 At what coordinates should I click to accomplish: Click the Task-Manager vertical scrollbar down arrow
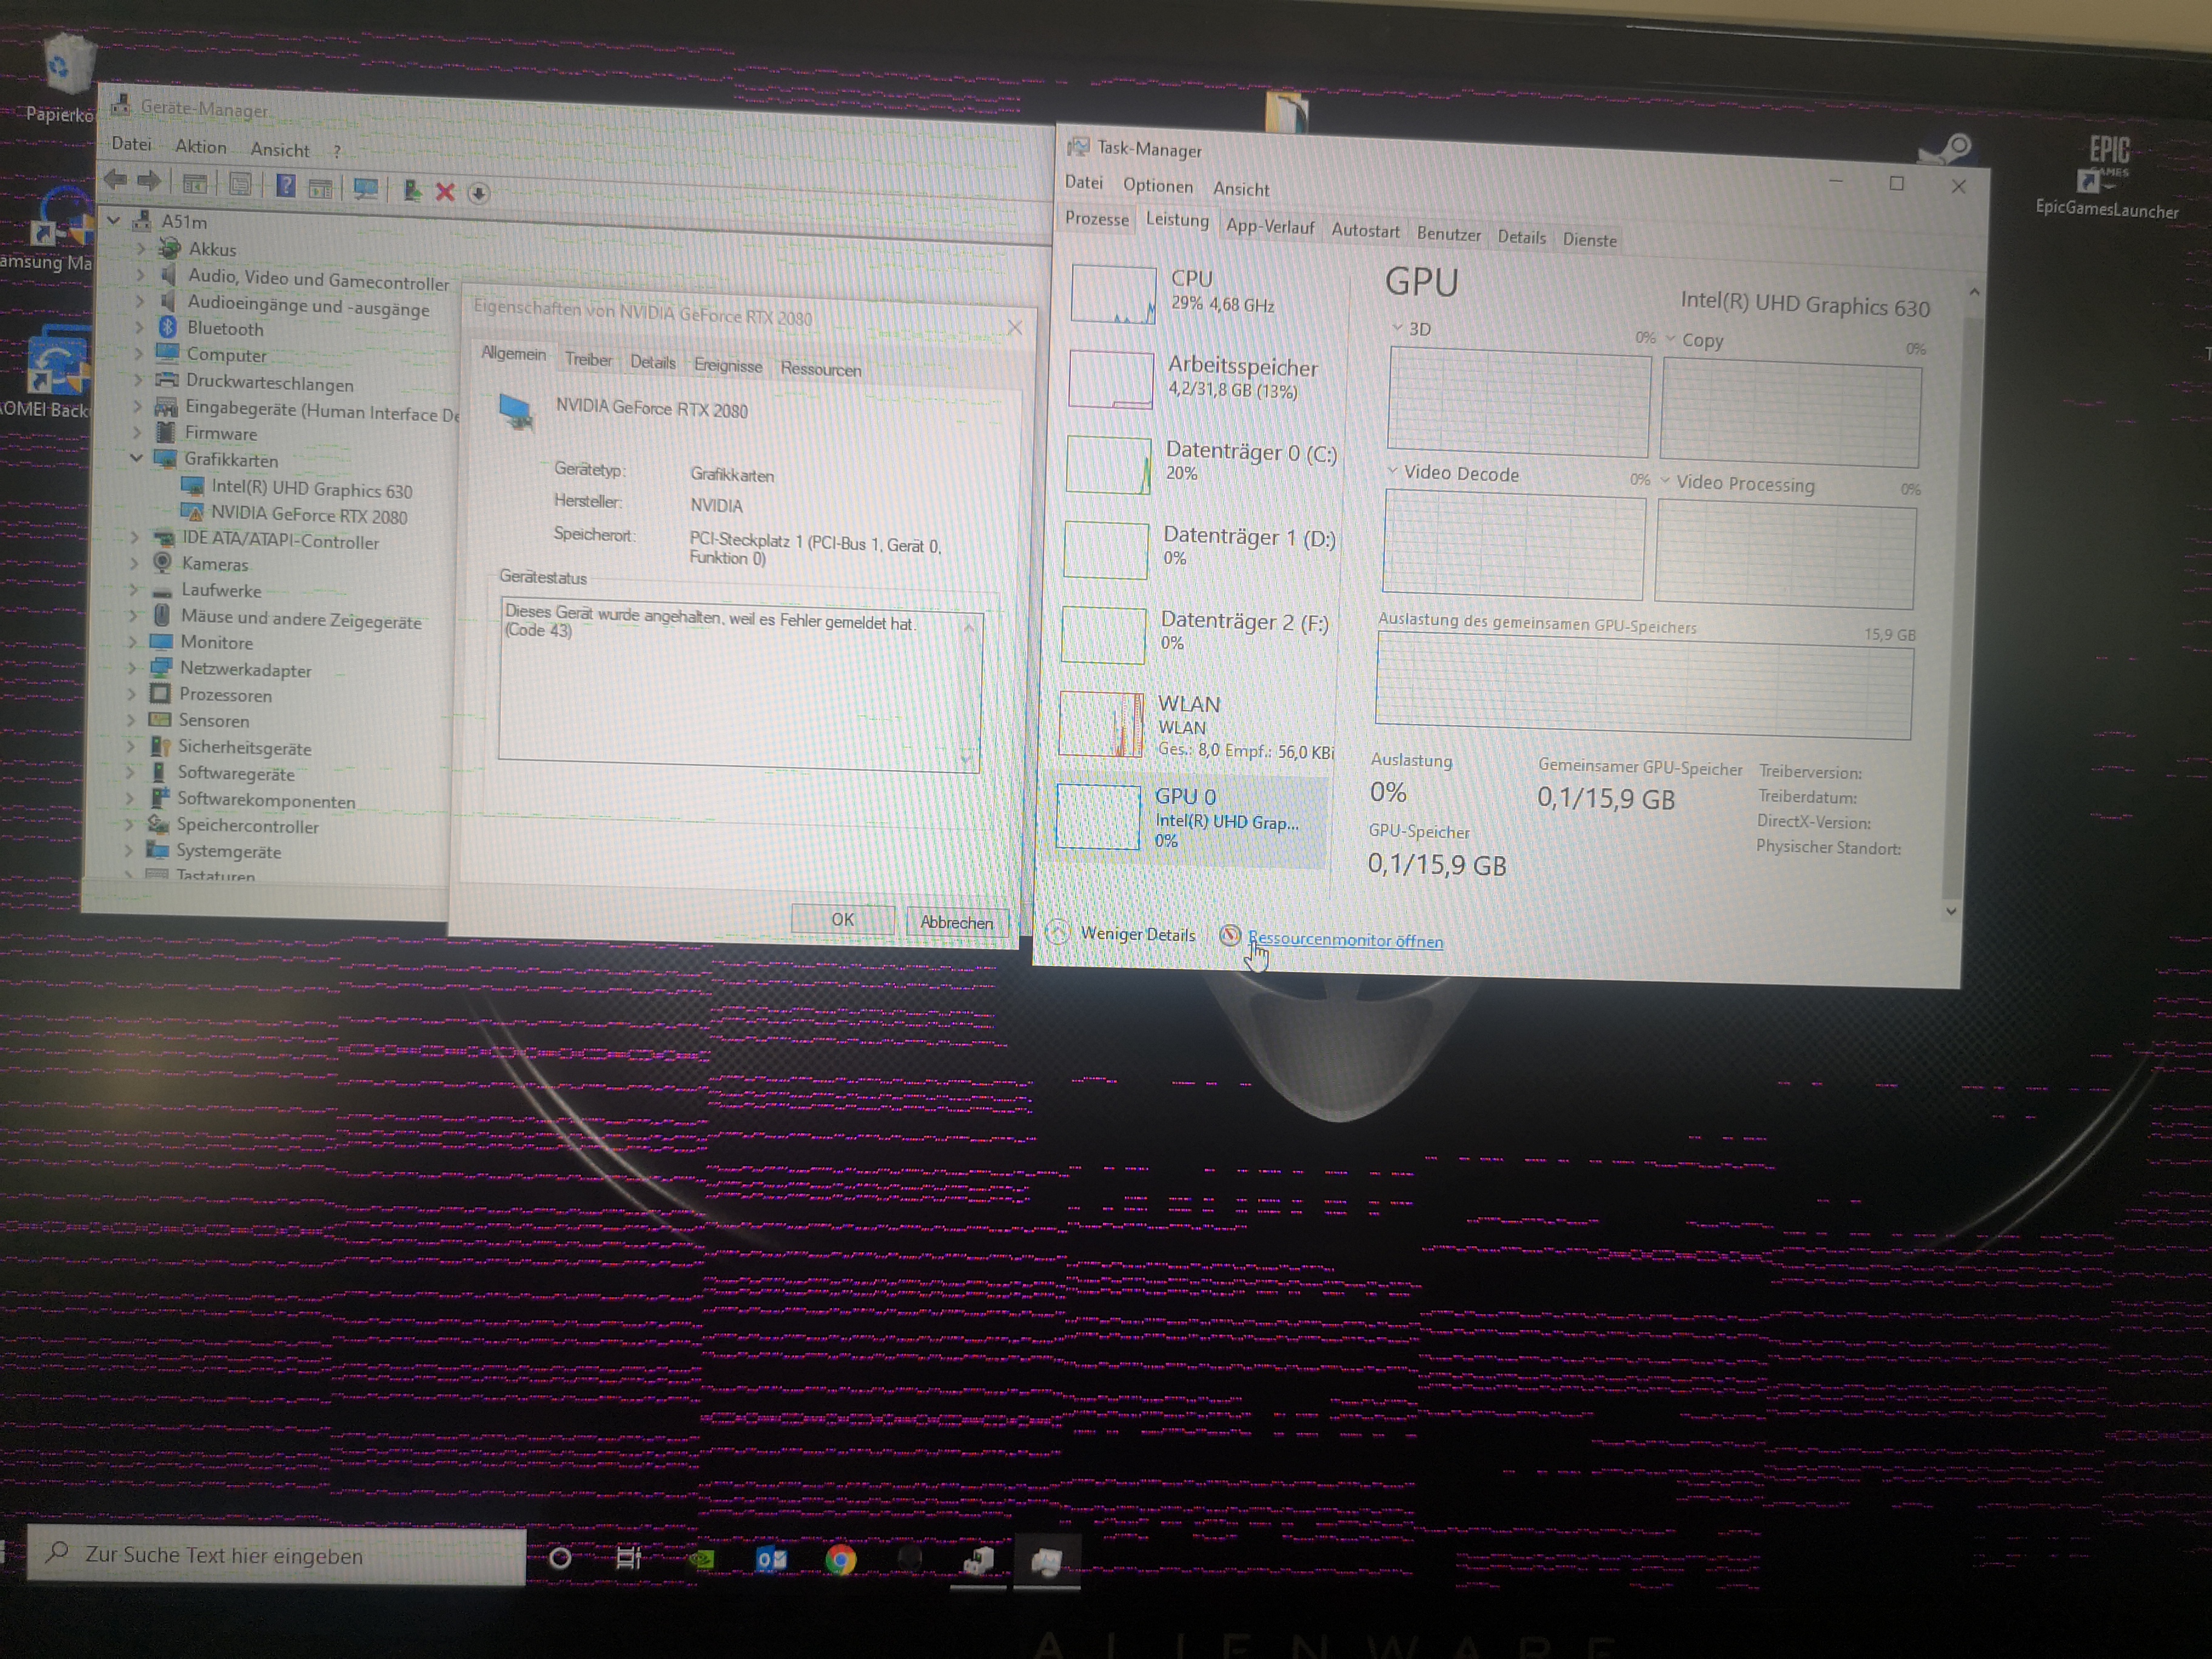(1951, 911)
